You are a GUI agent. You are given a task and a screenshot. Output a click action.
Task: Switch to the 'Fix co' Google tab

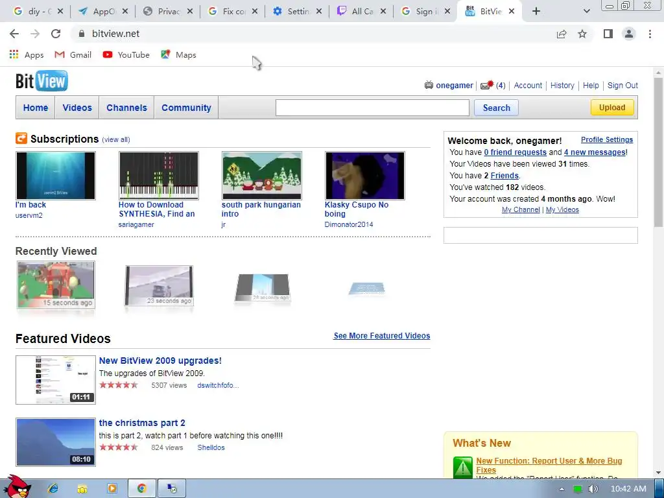233,12
